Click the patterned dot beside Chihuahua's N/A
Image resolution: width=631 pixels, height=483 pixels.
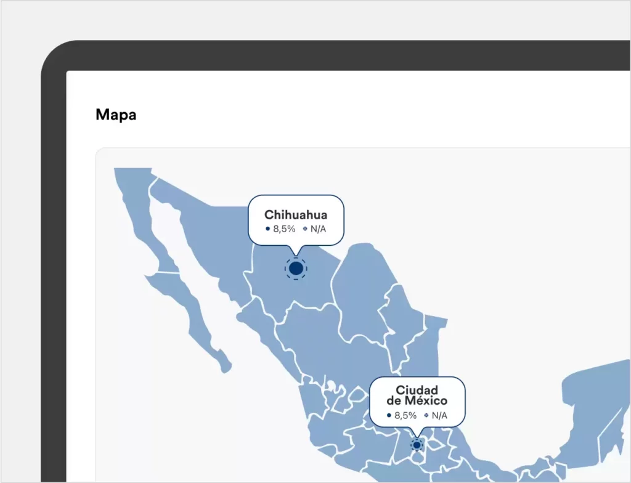point(304,229)
